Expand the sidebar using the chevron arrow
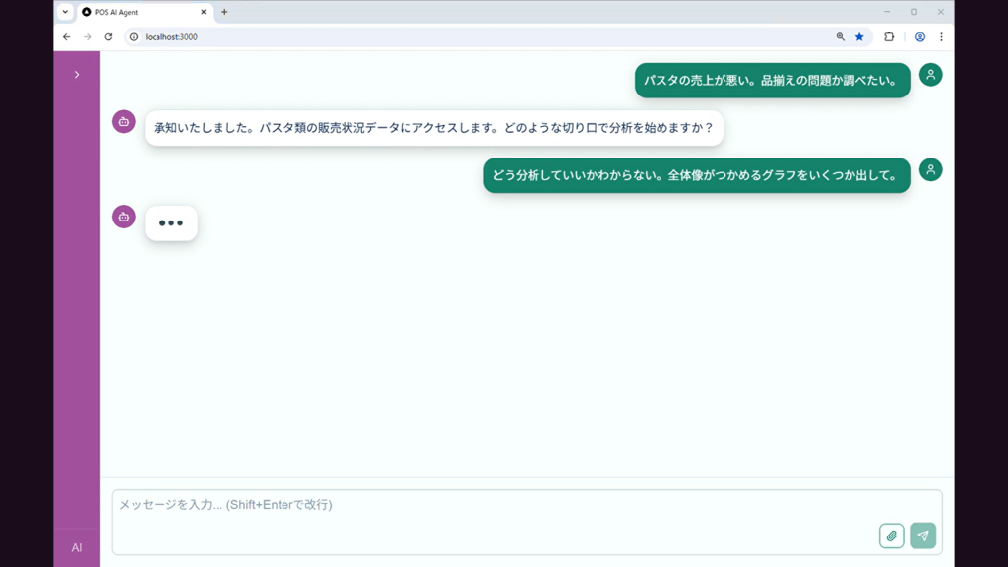The image size is (1008, 567). click(76, 74)
